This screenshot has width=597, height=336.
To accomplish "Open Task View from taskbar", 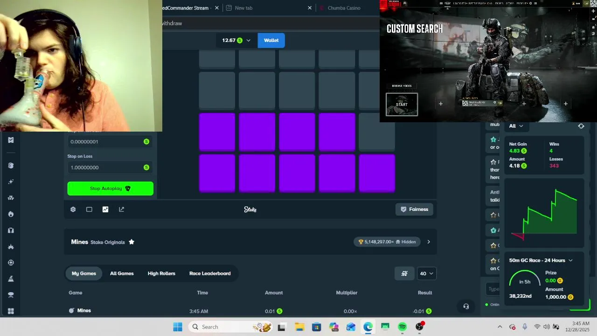I will coord(281,327).
